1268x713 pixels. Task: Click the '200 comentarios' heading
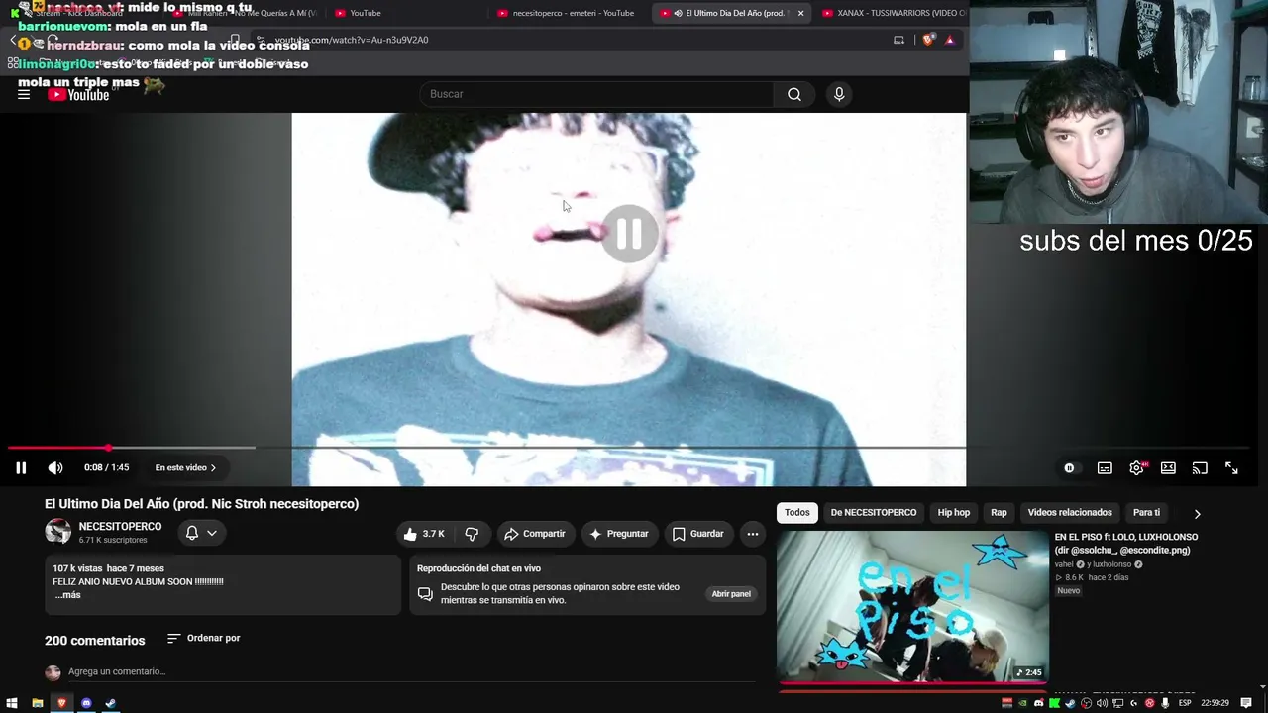coord(95,641)
